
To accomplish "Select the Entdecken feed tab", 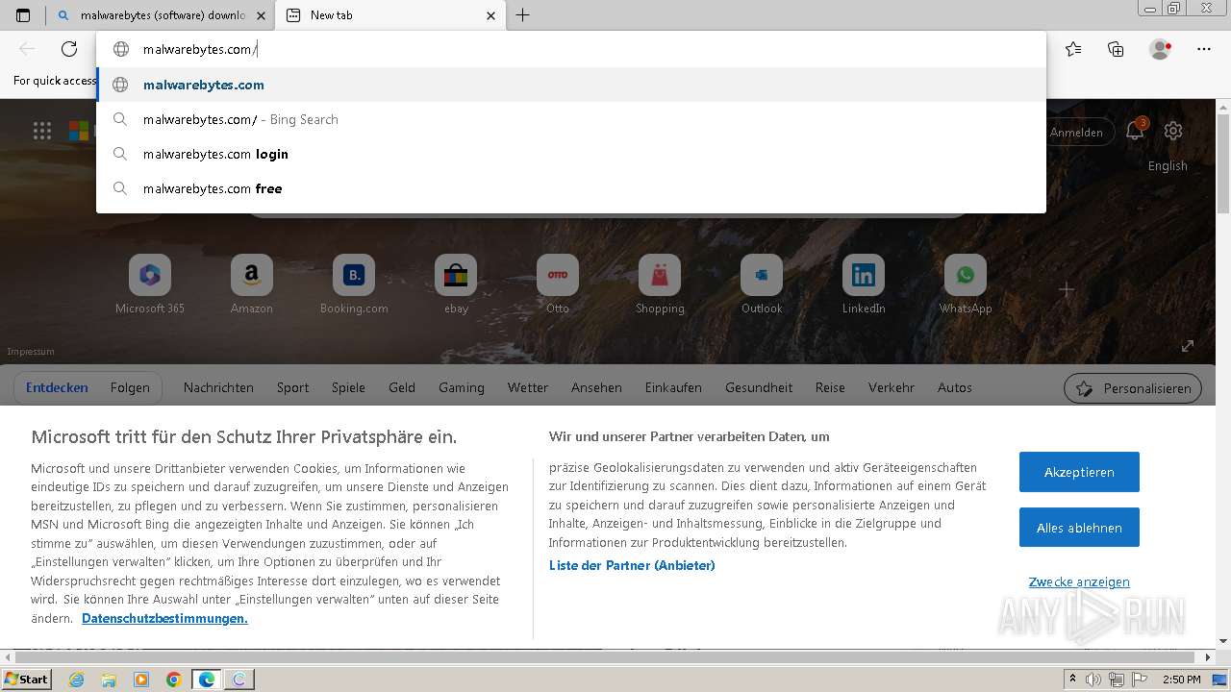I will click(x=57, y=387).
